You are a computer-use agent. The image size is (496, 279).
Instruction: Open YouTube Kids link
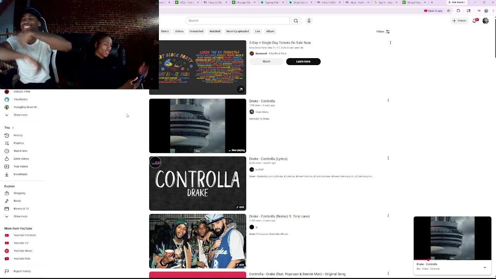coord(22,258)
